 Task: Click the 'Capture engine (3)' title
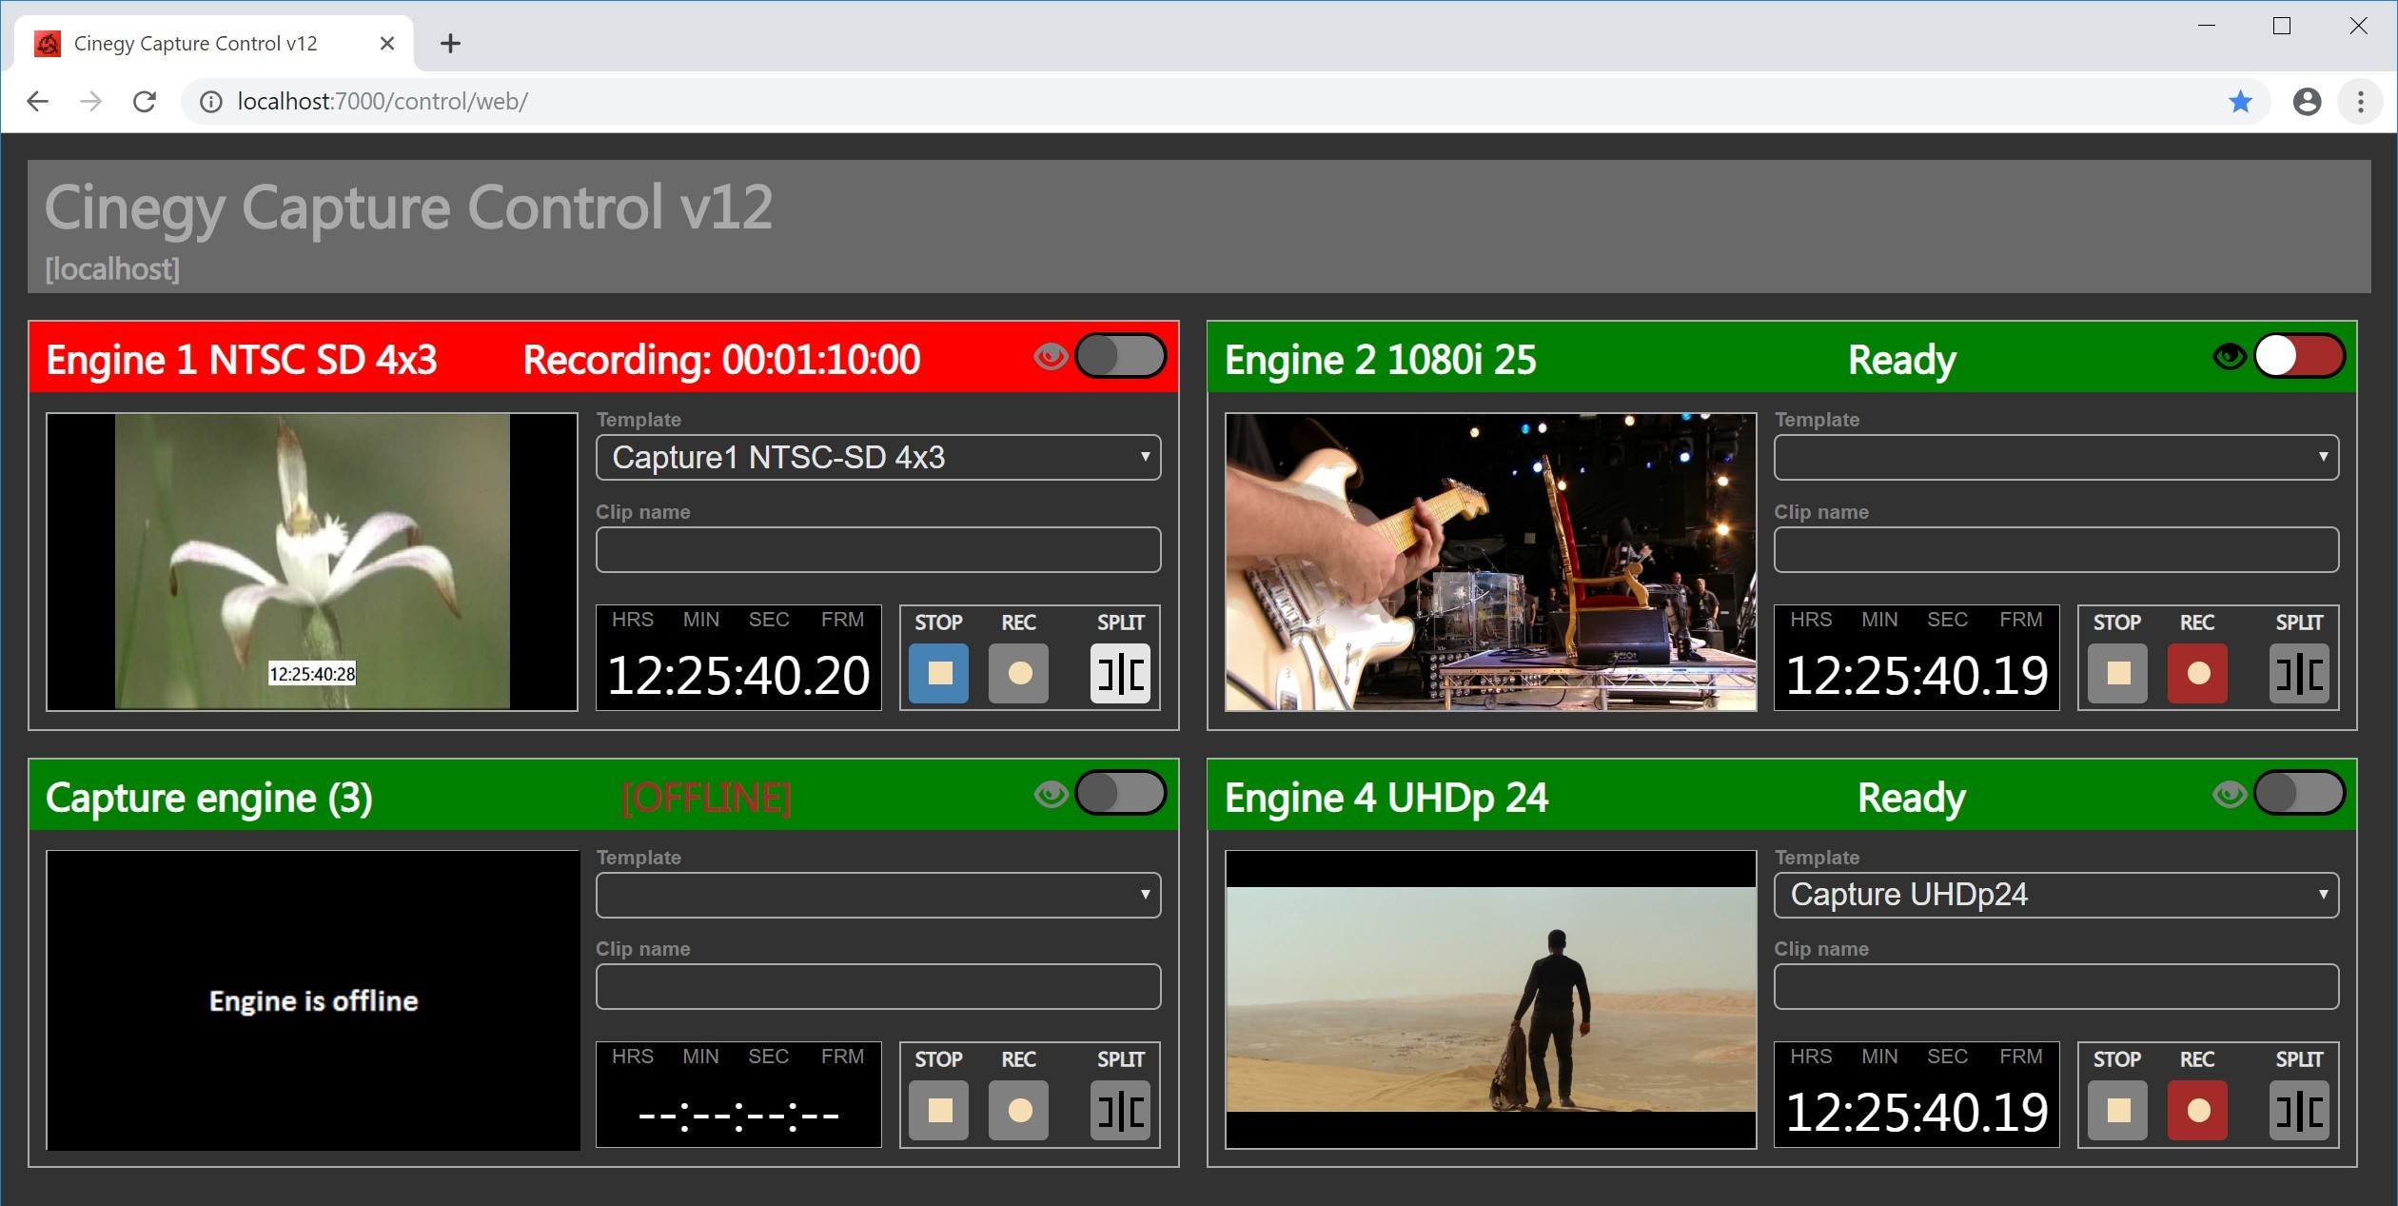coord(209,798)
